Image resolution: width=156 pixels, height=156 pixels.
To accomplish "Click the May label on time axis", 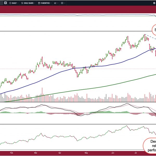I will [x=86, y=153].
